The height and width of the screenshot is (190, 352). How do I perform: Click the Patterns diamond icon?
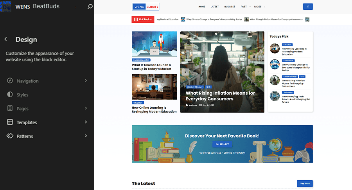pyautogui.click(x=10, y=136)
